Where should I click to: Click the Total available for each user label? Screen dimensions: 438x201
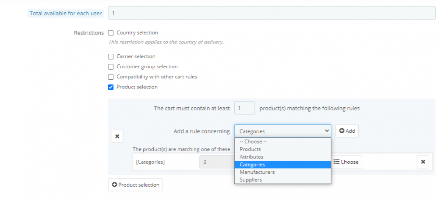pyautogui.click(x=66, y=14)
